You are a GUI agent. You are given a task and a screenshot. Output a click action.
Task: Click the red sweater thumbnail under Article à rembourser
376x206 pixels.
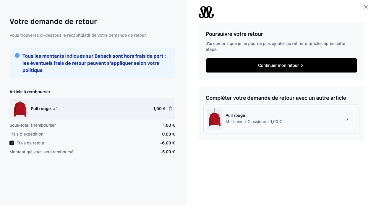point(20,109)
